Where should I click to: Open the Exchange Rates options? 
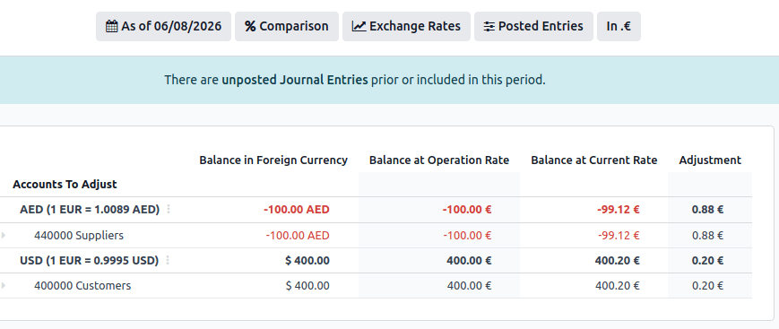click(406, 26)
